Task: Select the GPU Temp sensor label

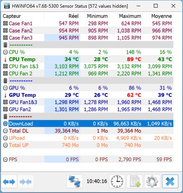Action: 22,95
